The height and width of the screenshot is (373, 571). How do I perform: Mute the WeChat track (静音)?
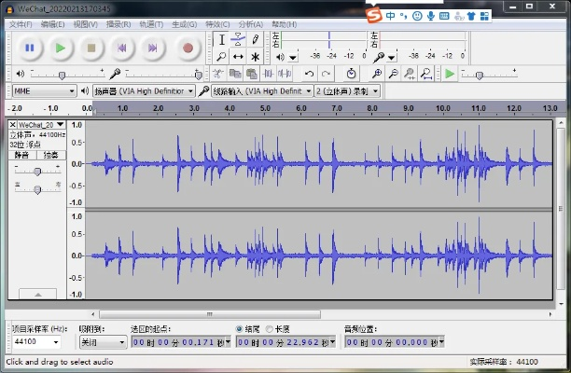coord(22,155)
